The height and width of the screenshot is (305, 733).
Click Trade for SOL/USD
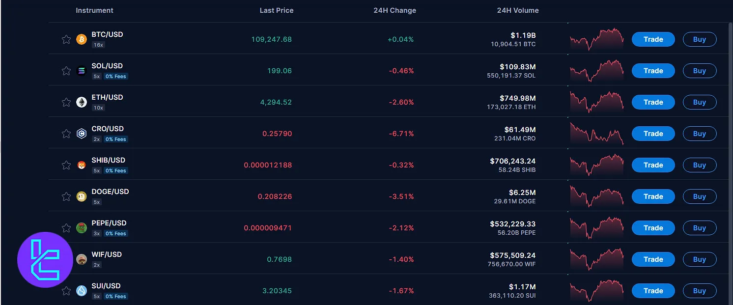pos(653,71)
